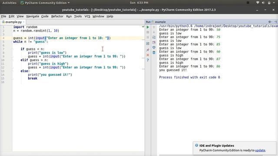Click the Print console output icon

(x=154, y=48)
